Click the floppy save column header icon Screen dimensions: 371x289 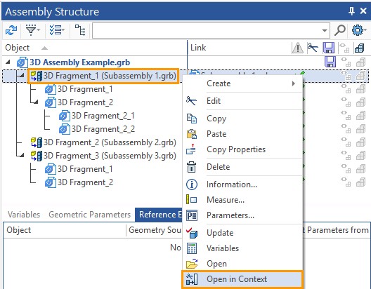coord(329,48)
